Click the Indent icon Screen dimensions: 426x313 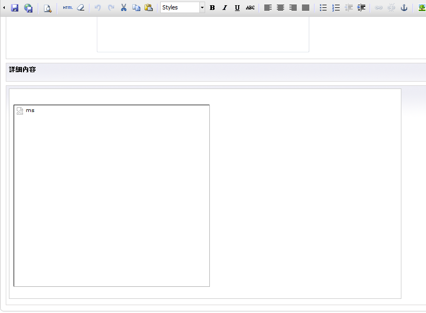[x=361, y=8]
